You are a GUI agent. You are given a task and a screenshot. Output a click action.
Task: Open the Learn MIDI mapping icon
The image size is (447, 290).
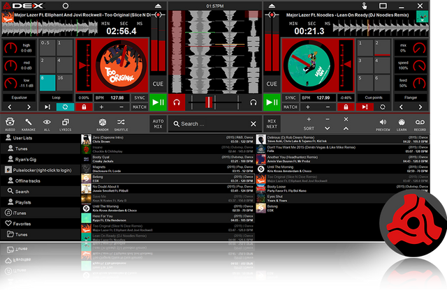[402, 123]
